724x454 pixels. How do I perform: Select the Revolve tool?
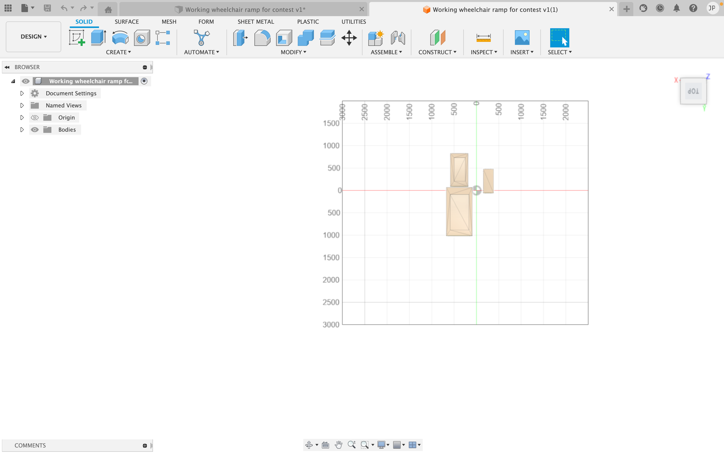pyautogui.click(x=120, y=38)
